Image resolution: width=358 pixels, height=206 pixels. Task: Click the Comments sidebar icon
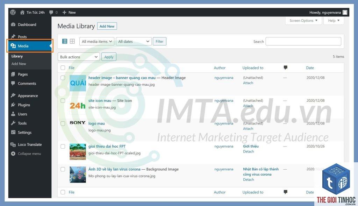pyautogui.click(x=13, y=83)
